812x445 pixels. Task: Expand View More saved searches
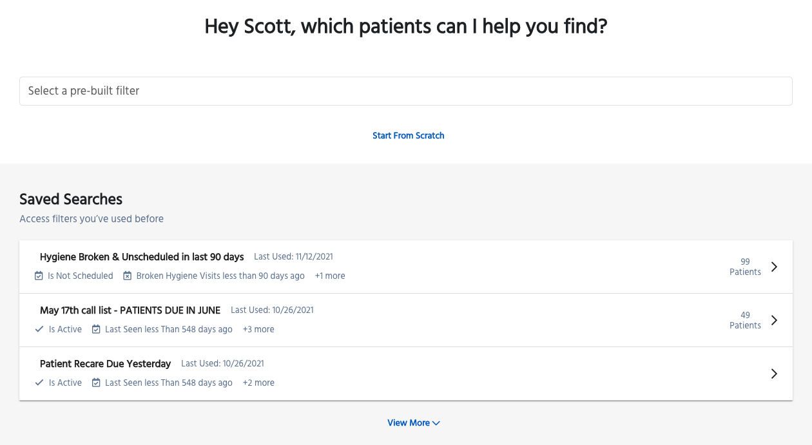(414, 423)
